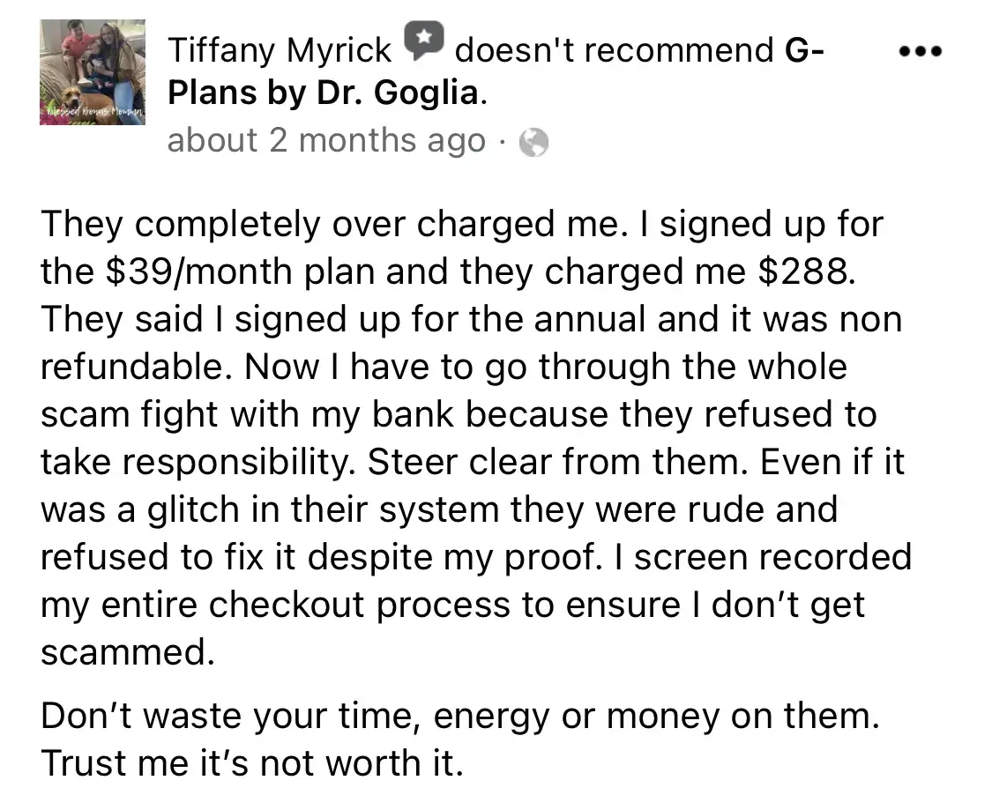Click the public globe privacy icon
Image resolution: width=992 pixels, height=810 pixels.
[x=533, y=141]
